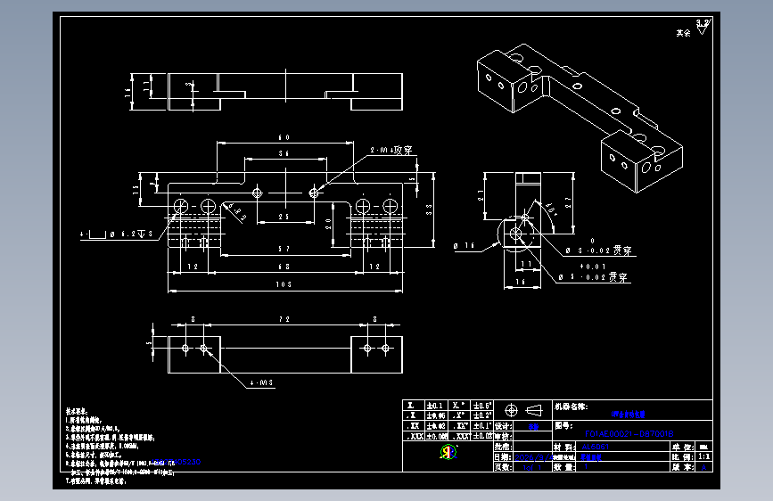Select the 25 hole spacing dimension
Viewport: 773px width, 501px height.
pos(284,217)
